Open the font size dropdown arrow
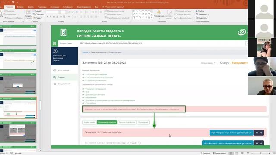 (66, 12)
